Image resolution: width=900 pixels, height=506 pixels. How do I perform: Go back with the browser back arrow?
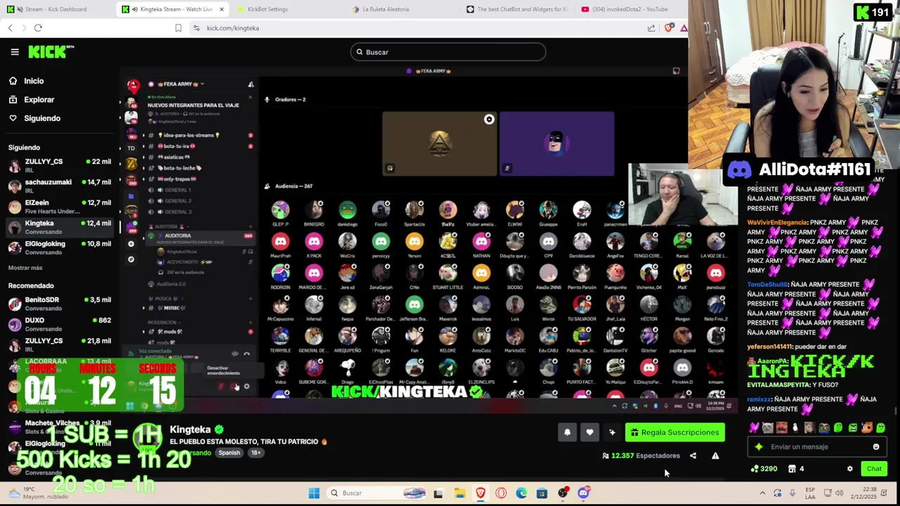click(11, 28)
